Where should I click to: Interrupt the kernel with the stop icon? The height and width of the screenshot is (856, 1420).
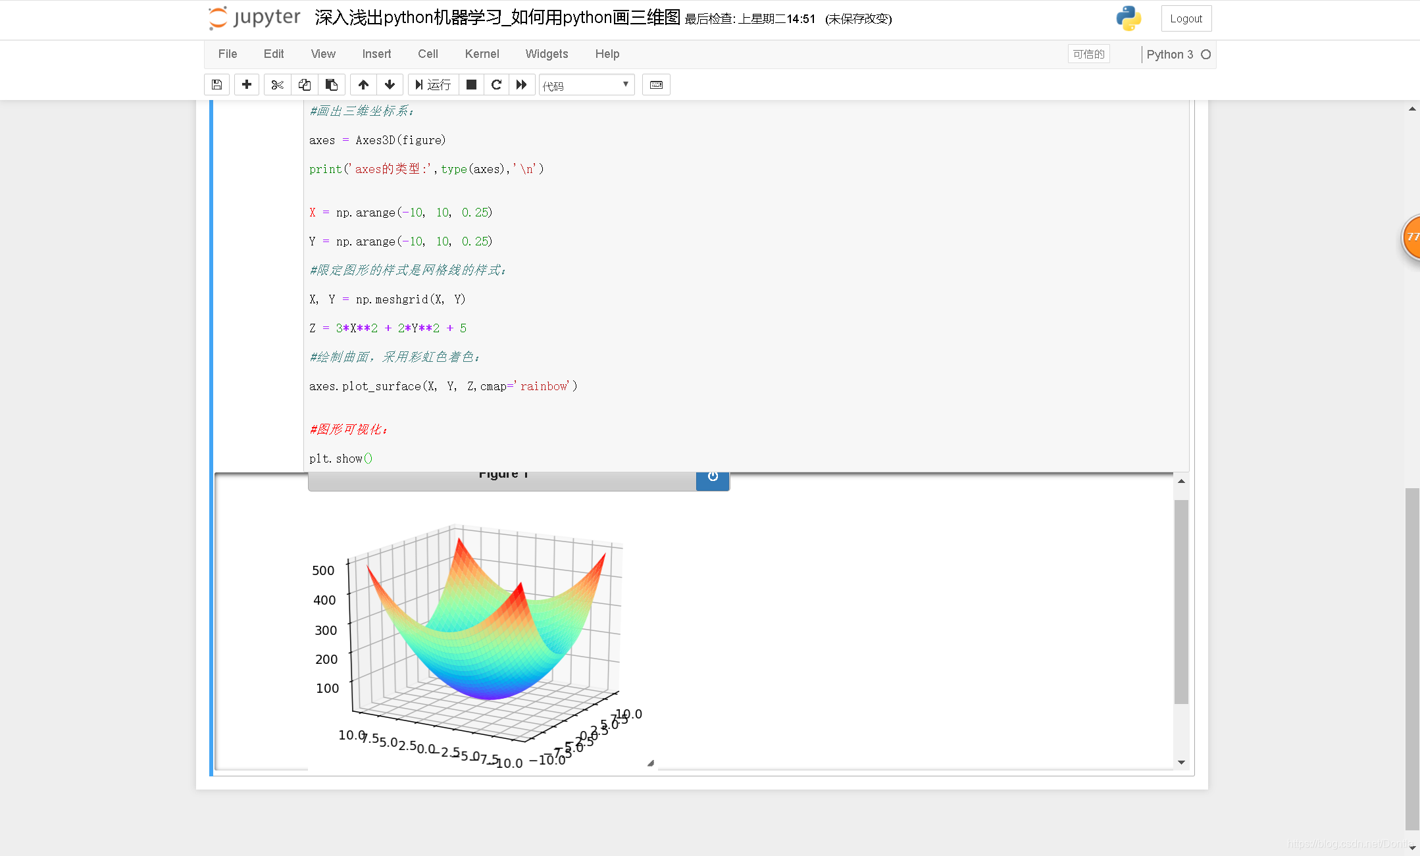pos(471,85)
